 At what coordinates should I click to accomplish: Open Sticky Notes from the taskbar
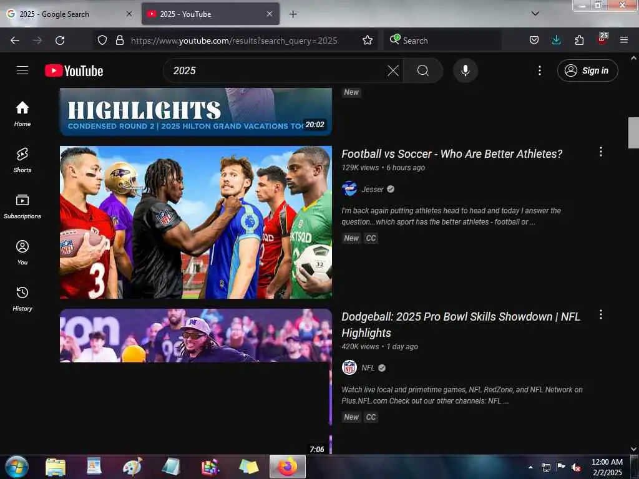248,467
